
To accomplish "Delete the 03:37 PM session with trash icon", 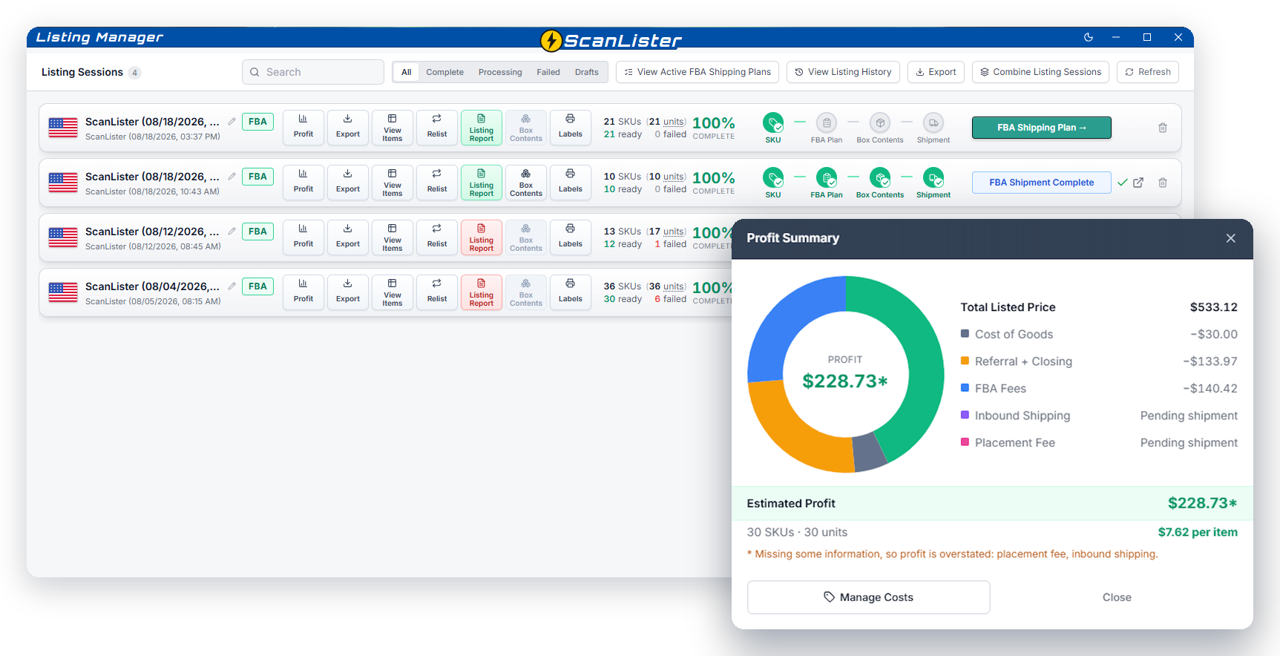I will click(1163, 128).
